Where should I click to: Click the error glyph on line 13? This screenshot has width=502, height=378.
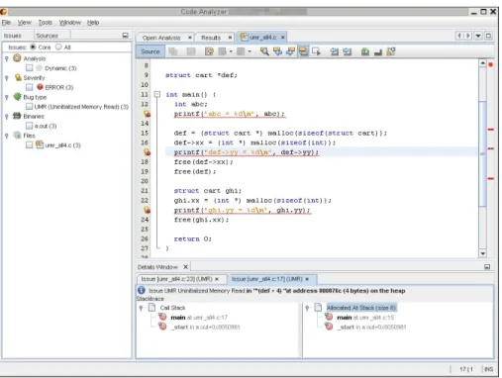pos(147,114)
